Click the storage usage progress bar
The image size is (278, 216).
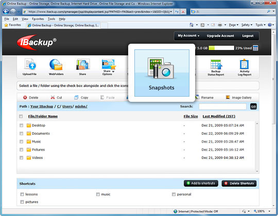point(221,48)
